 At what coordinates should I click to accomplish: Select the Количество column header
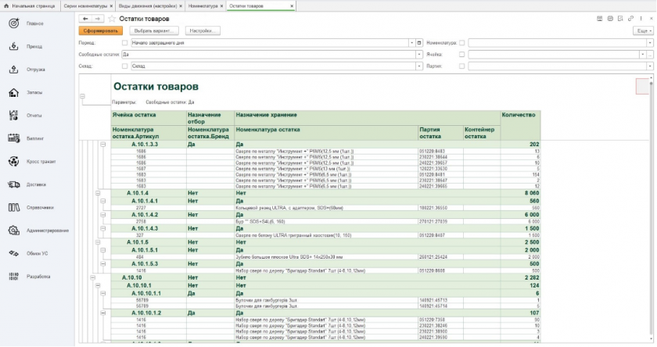pos(520,125)
